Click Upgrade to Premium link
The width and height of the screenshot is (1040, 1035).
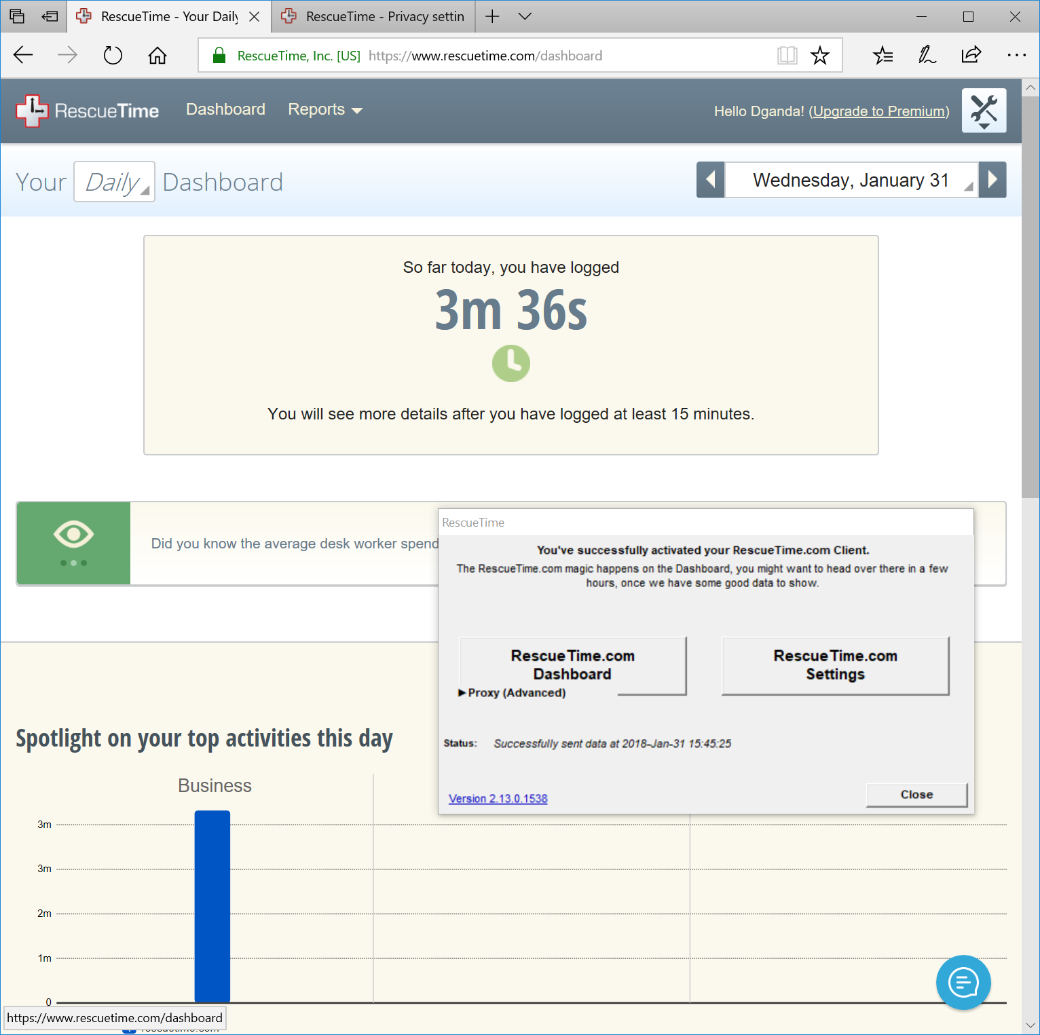pyautogui.click(x=879, y=111)
